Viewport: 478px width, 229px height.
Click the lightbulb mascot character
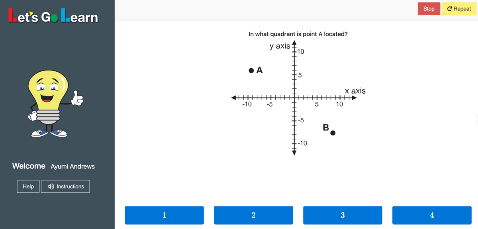click(x=53, y=104)
